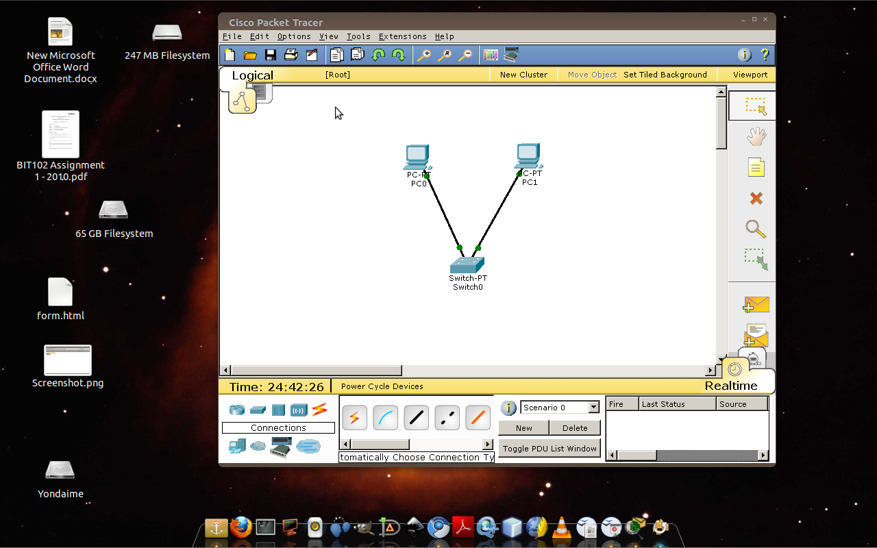877x548 pixels.
Task: Click the Undo green arrow icon
Action: pyautogui.click(x=378, y=55)
